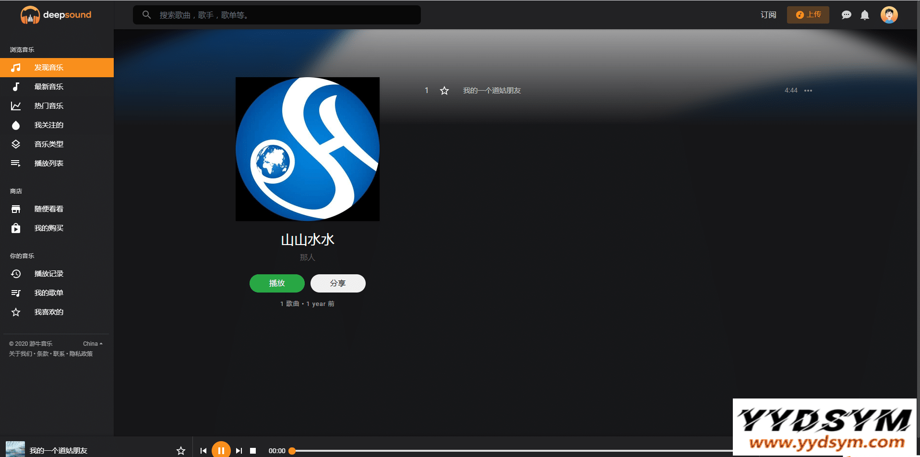The image size is (920, 457).
Task: Go to 播放记录 in sidebar
Action: tap(48, 274)
